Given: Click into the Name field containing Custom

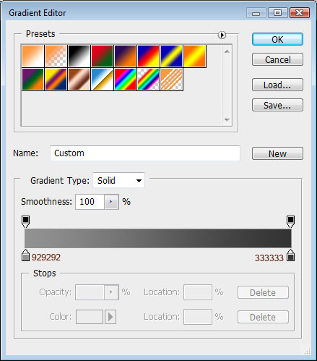Looking at the screenshot, I should 145,153.
